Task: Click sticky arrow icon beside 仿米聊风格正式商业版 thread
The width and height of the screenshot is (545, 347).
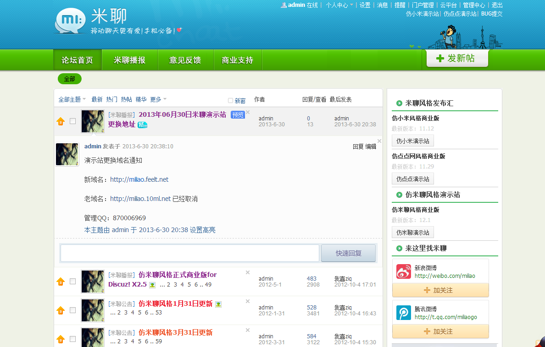Action: click(61, 282)
